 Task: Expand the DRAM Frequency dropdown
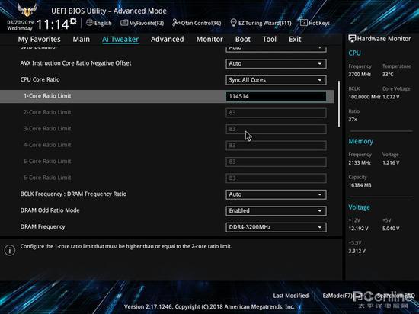[276, 227]
